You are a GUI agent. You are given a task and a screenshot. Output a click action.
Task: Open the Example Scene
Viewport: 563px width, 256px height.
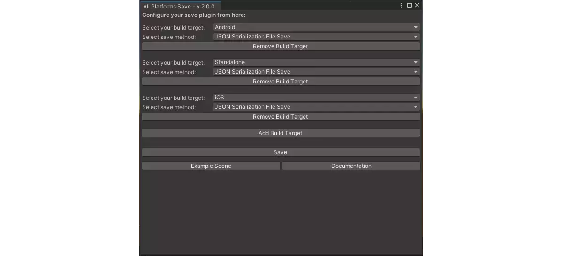(x=211, y=166)
